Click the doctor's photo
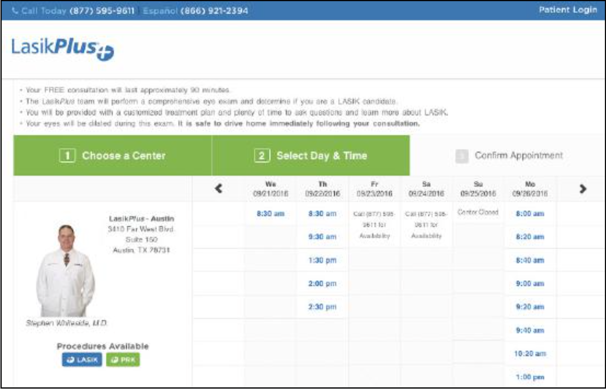This screenshot has width=606, height=389. point(66,270)
